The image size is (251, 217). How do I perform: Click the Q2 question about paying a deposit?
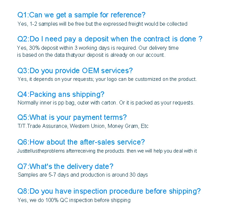coord(110,39)
